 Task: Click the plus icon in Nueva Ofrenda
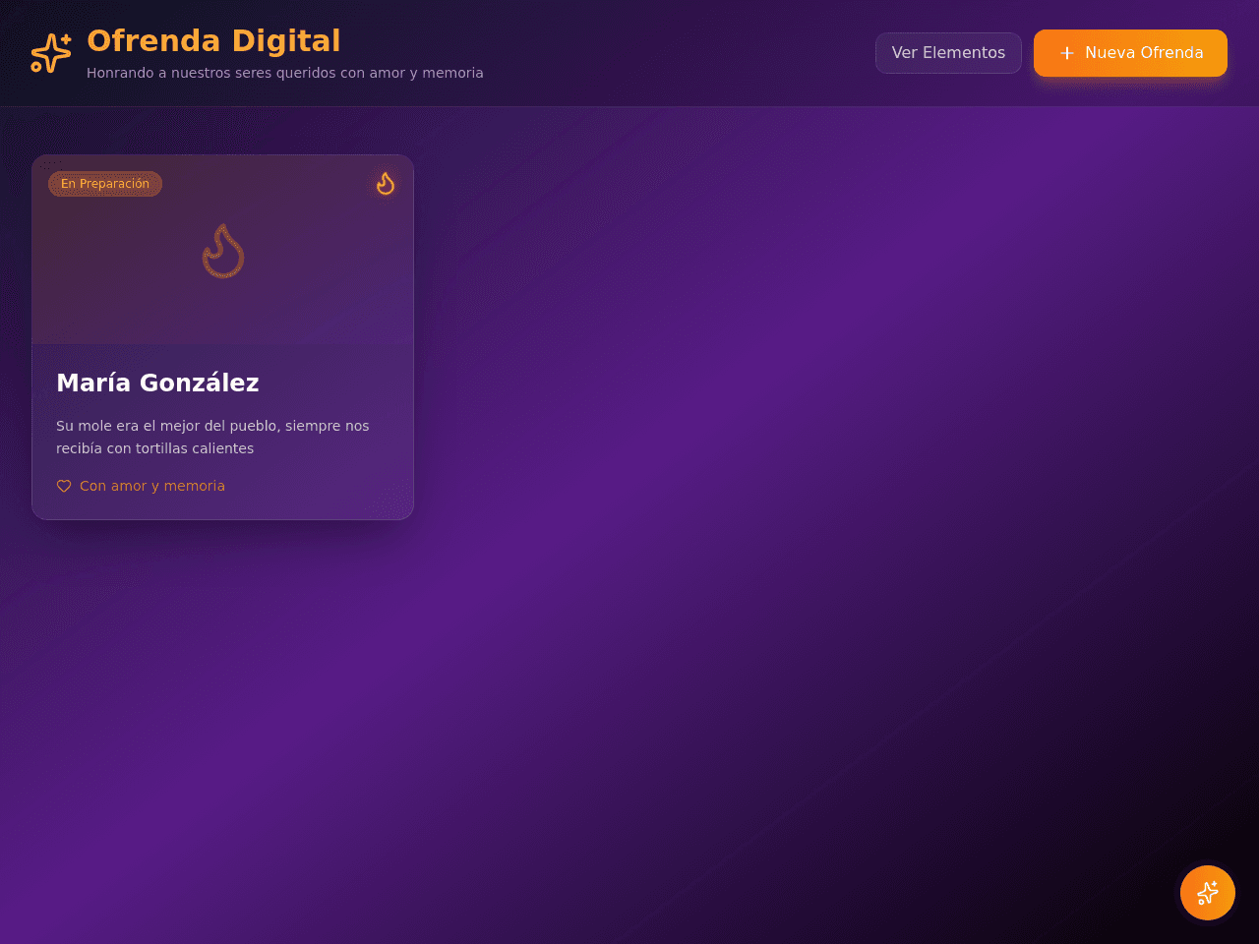(x=1067, y=53)
